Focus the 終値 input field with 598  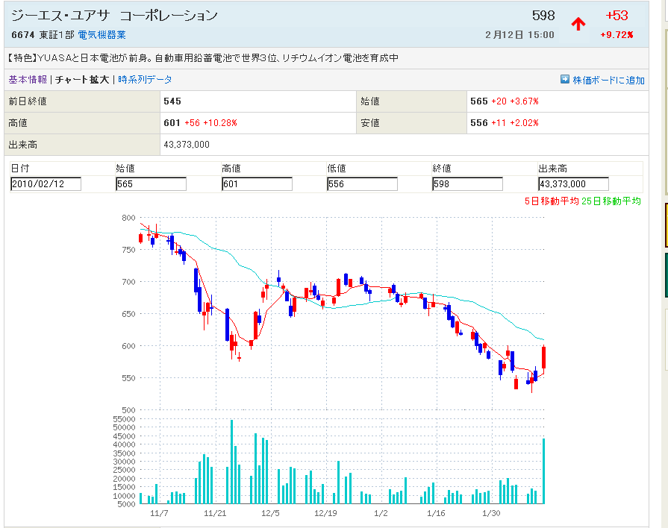pos(467,184)
